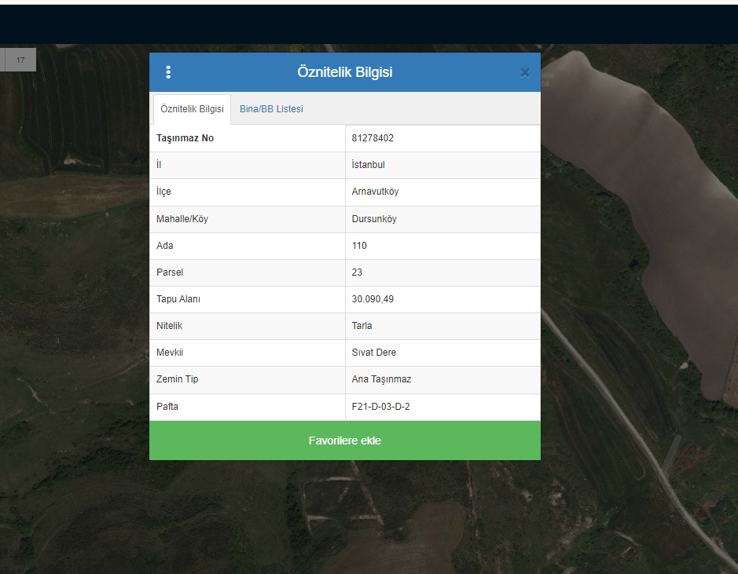Select the Mevkii value Sıvat Dere
The height and width of the screenshot is (574, 738).
(x=374, y=353)
